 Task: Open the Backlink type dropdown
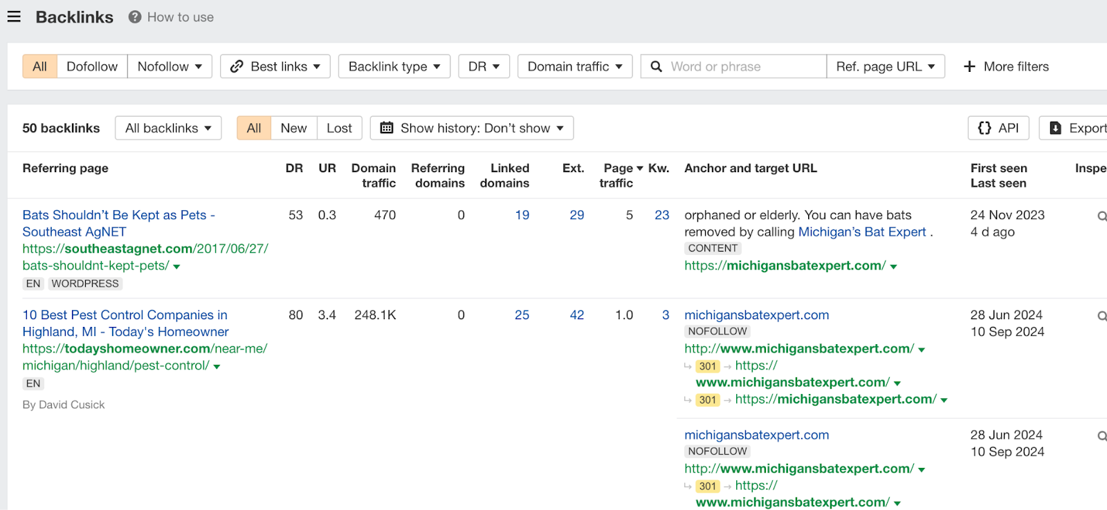point(394,66)
